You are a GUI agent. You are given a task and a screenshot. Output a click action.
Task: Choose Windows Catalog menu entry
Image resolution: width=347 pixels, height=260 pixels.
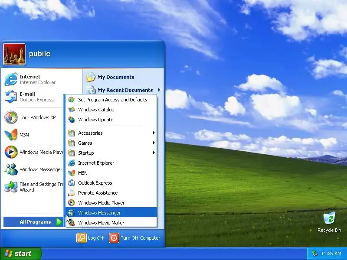coord(111,110)
